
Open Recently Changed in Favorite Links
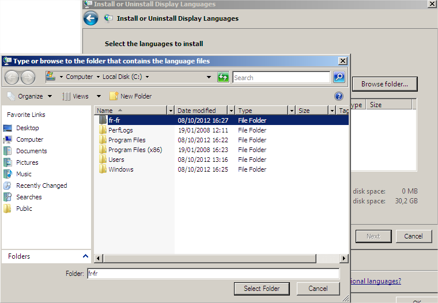pos(41,185)
